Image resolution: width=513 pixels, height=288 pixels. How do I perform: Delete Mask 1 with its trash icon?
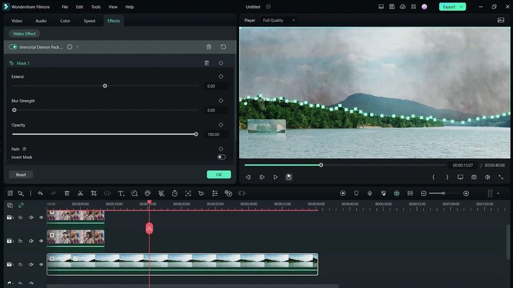tap(206, 63)
